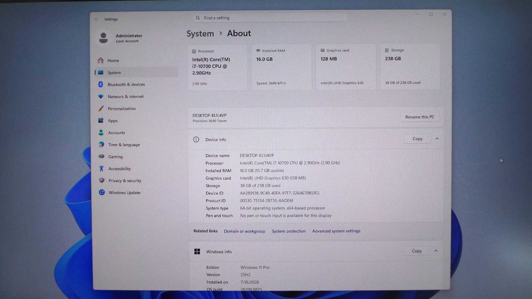Click the Network & internet wifi icon
Screen dimensions: 532x299
click(x=101, y=96)
